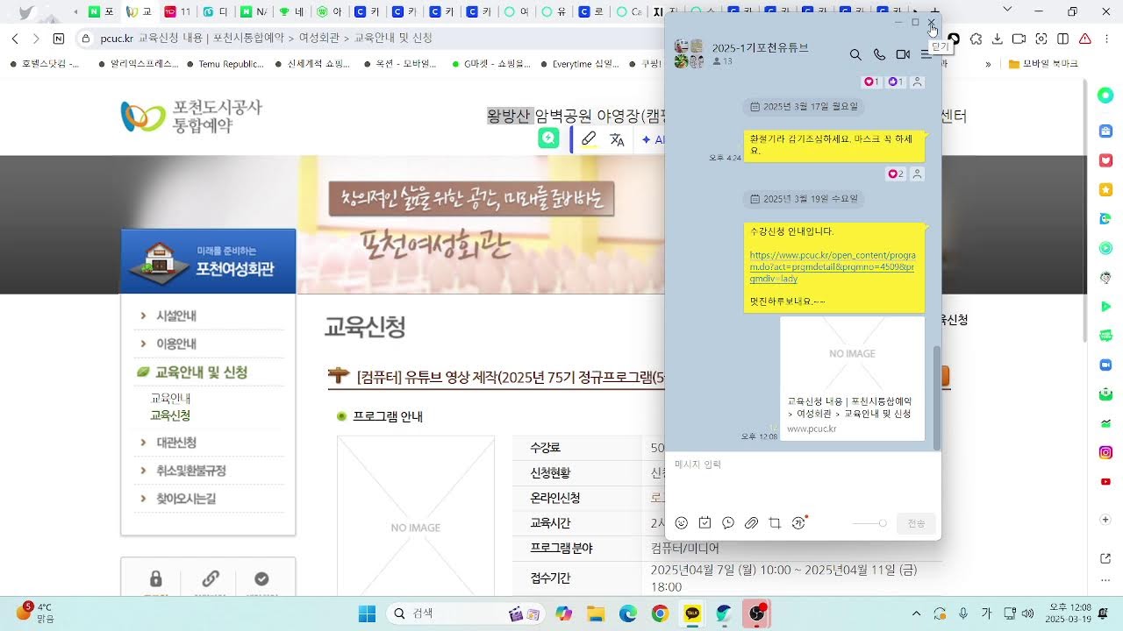Click the thumbs-up reaction showing 1
1123x631 pixels.
pyautogui.click(x=896, y=82)
